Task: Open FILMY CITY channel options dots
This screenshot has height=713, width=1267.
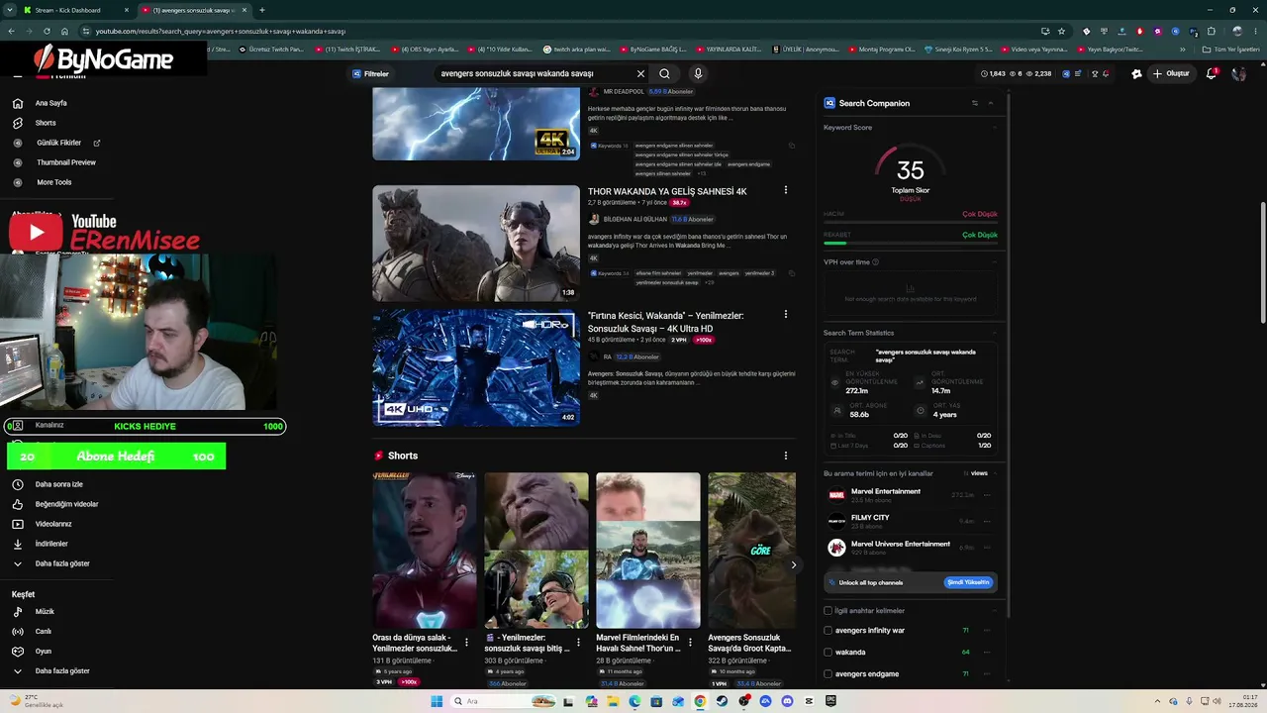Action: coord(987,521)
